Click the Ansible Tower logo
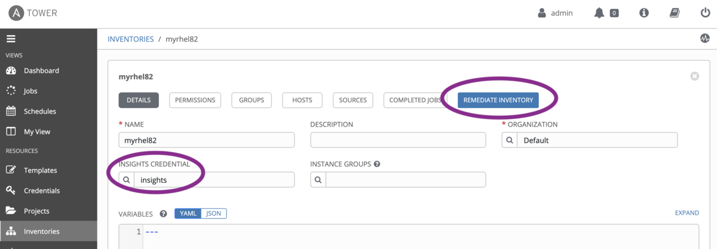This screenshot has height=249, width=717. point(33,13)
